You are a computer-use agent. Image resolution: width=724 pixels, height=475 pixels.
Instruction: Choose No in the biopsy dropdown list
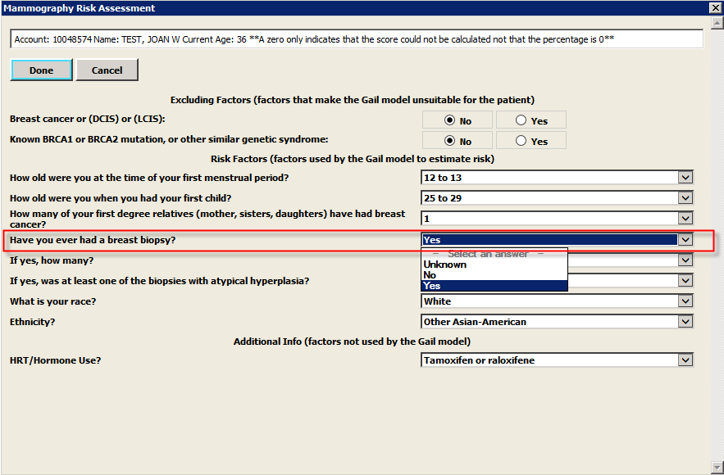(430, 275)
